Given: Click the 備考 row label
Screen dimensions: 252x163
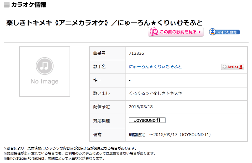Looking at the screenshot, I should click(97, 135).
